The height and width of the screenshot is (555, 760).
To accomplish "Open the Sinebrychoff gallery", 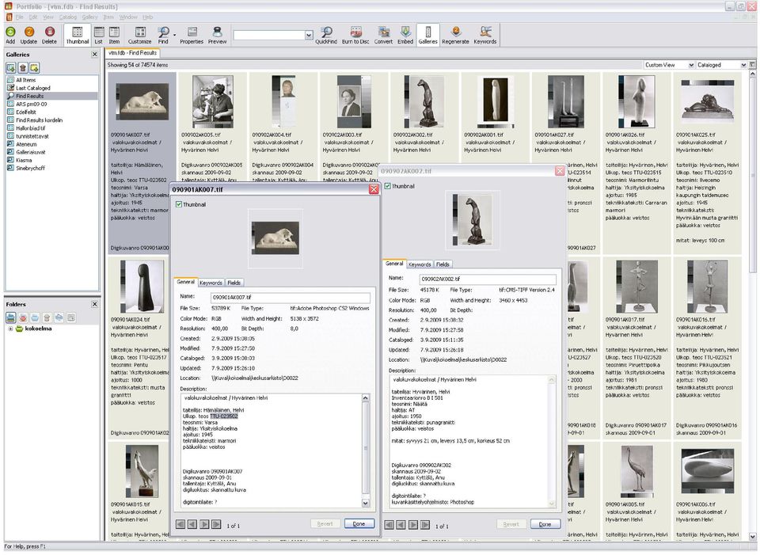I will point(30,168).
